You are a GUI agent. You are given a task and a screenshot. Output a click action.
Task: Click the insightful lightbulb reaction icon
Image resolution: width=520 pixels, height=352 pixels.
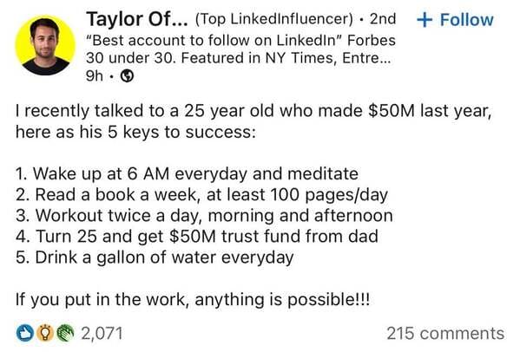point(45,334)
